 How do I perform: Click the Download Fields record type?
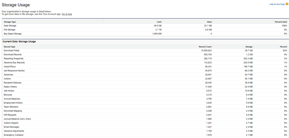[x=12, y=51]
